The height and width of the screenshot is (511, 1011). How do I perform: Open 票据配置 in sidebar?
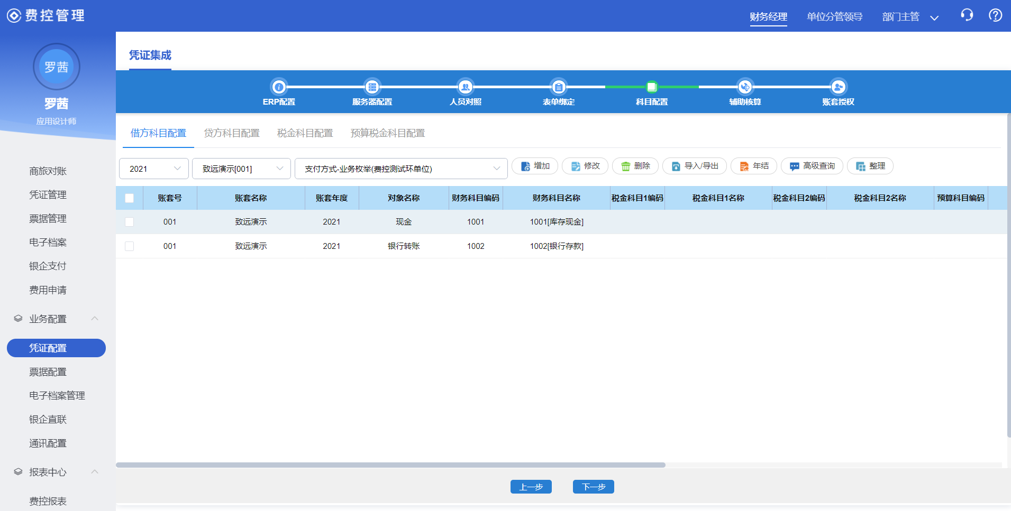point(48,372)
